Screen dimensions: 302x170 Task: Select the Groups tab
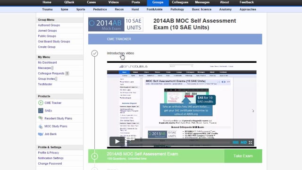pyautogui.click(x=158, y=2)
